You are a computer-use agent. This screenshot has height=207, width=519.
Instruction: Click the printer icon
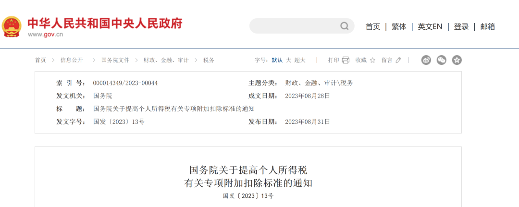click(x=346, y=60)
